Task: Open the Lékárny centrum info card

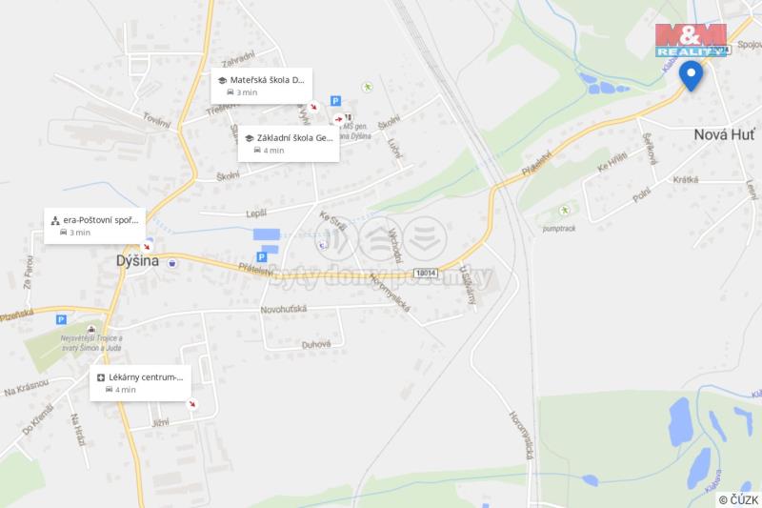Action: pos(140,383)
